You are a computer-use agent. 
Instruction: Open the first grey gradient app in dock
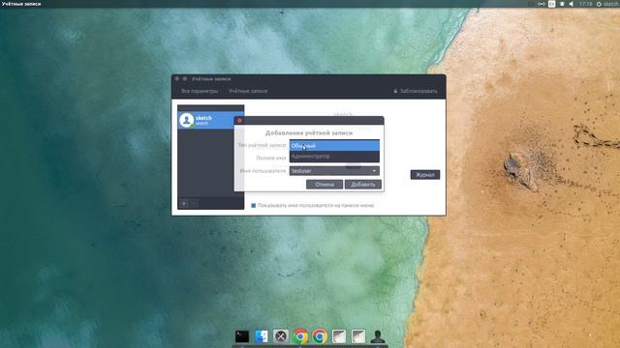point(339,336)
